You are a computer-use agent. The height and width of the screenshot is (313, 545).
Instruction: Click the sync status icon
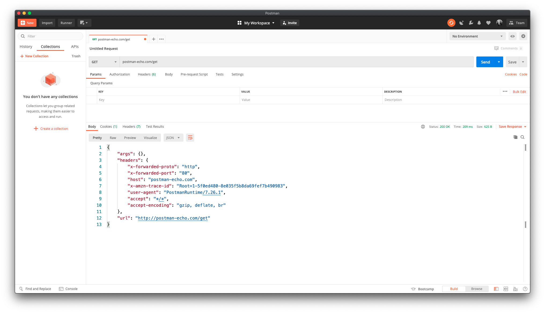tap(451, 23)
